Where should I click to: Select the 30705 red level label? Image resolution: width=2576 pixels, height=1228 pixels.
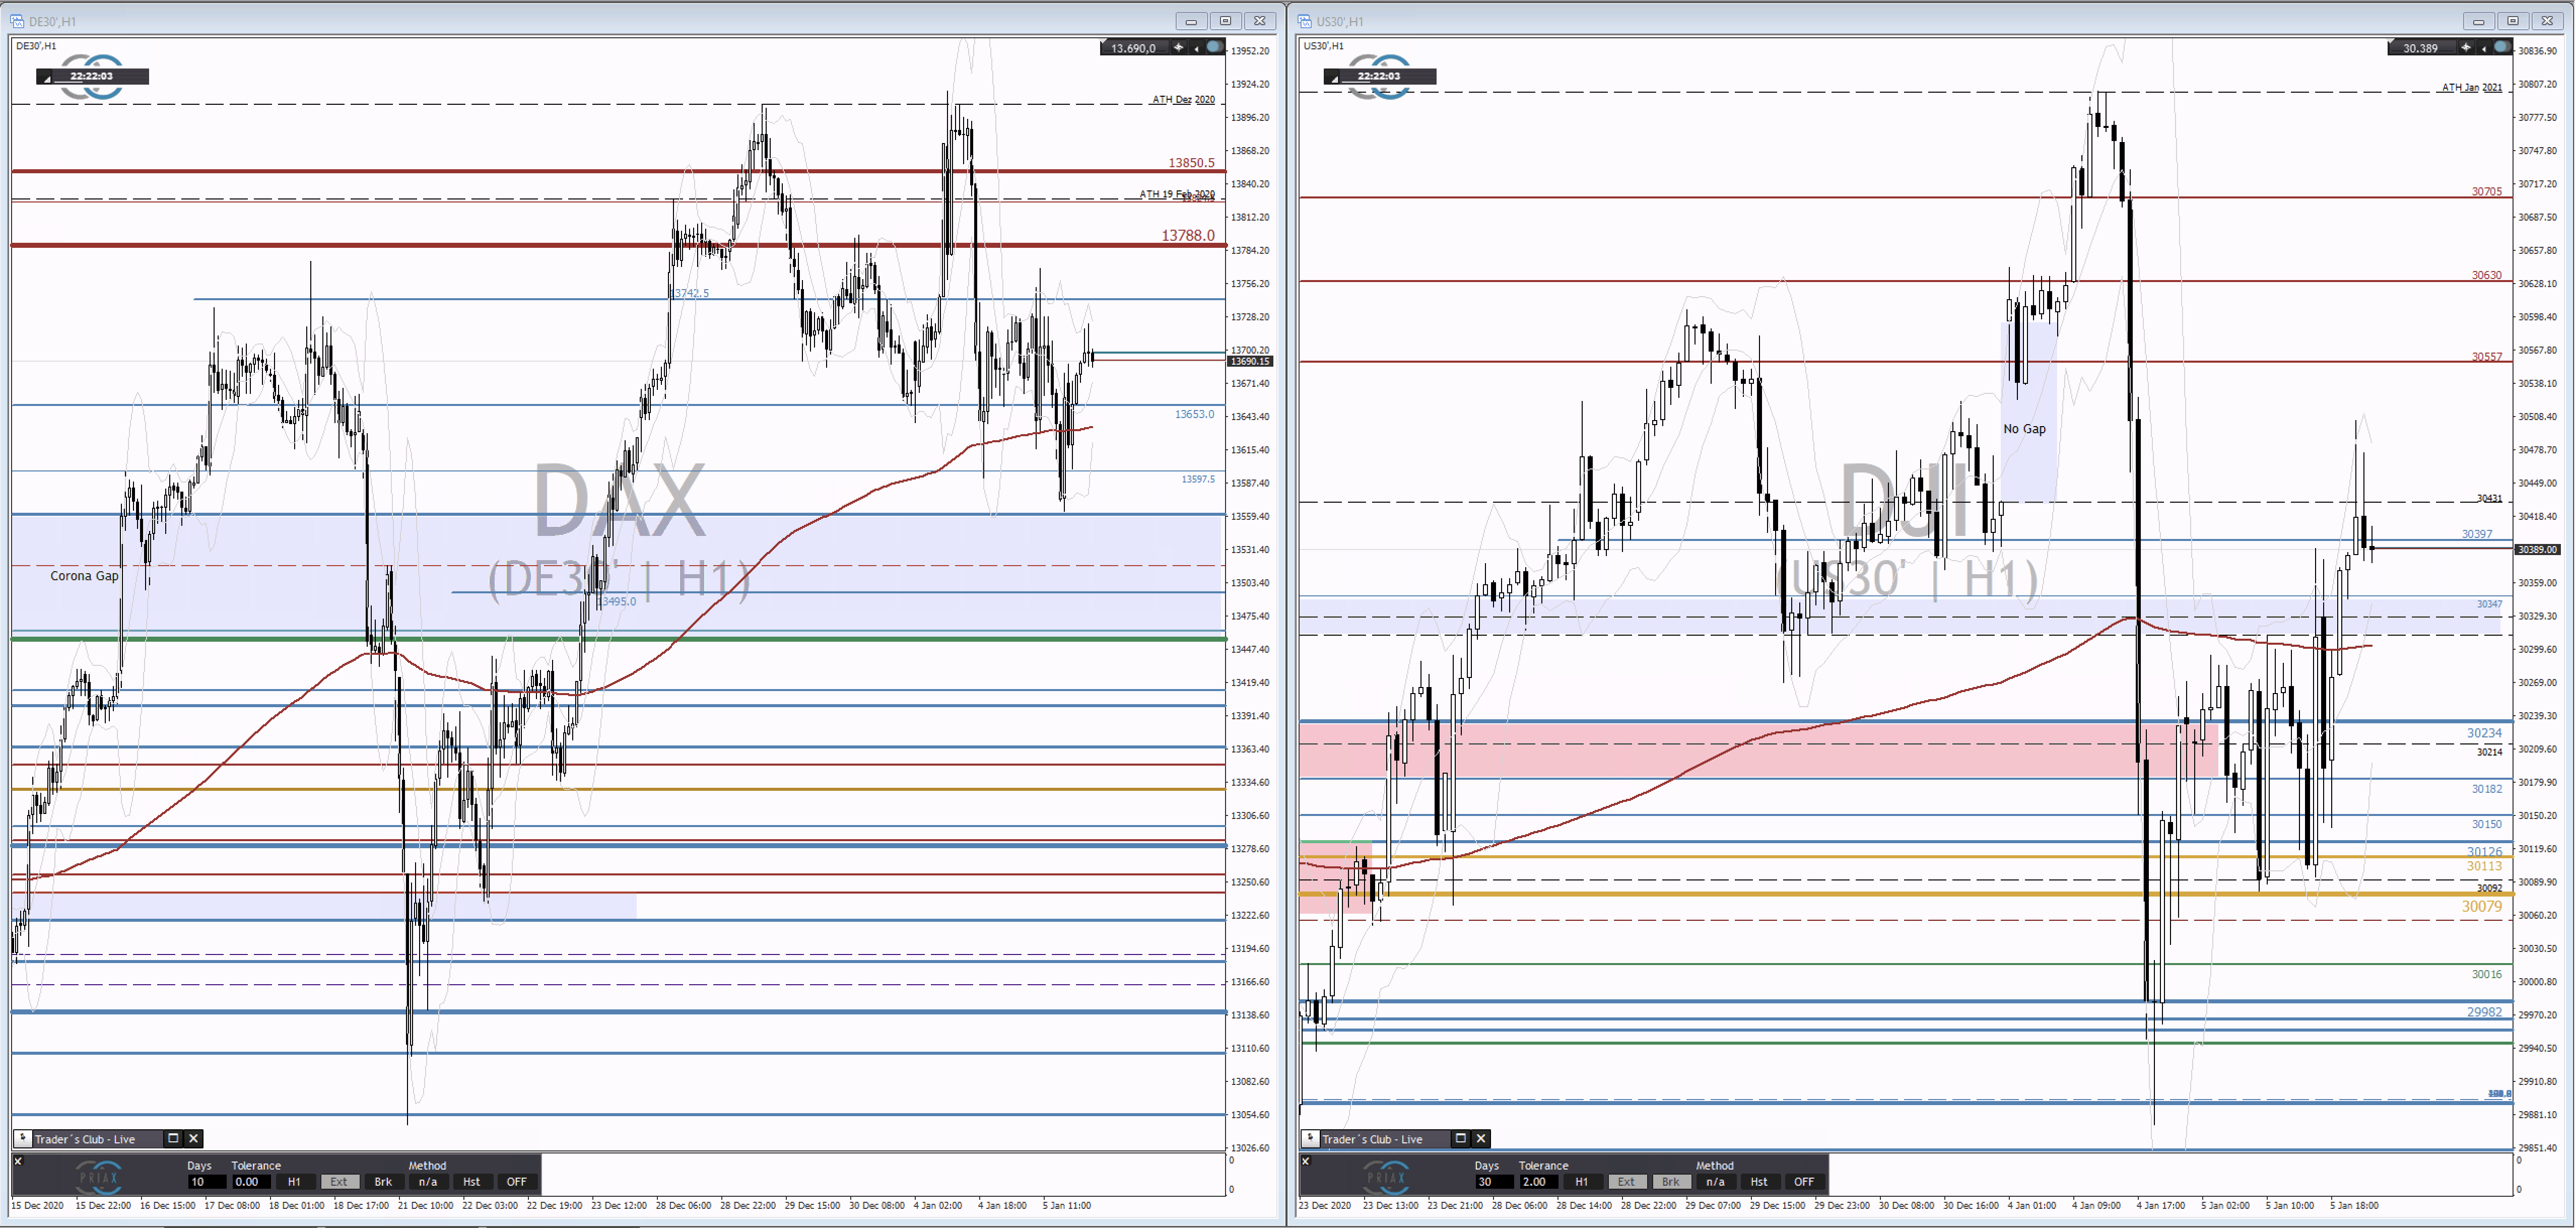pos(2486,191)
